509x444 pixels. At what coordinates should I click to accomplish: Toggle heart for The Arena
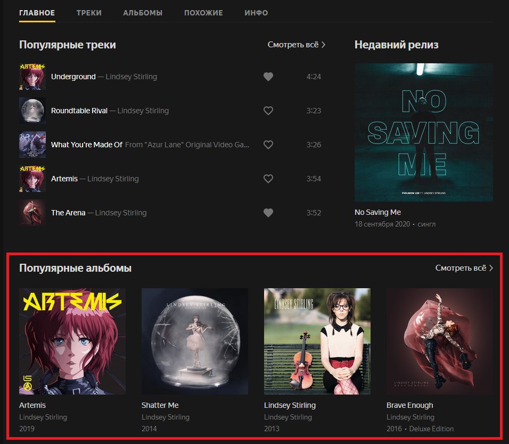(268, 213)
